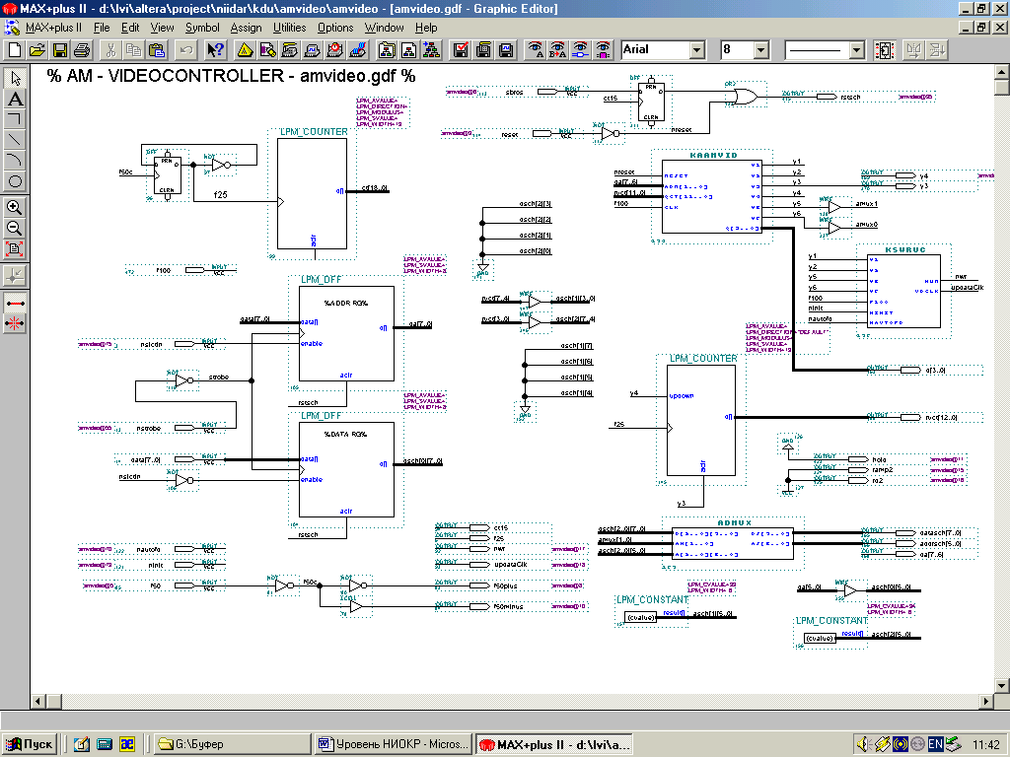This screenshot has width=1010, height=757.
Task: Launch the Simulator toolbar icon
Action: pyautogui.click(x=313, y=49)
